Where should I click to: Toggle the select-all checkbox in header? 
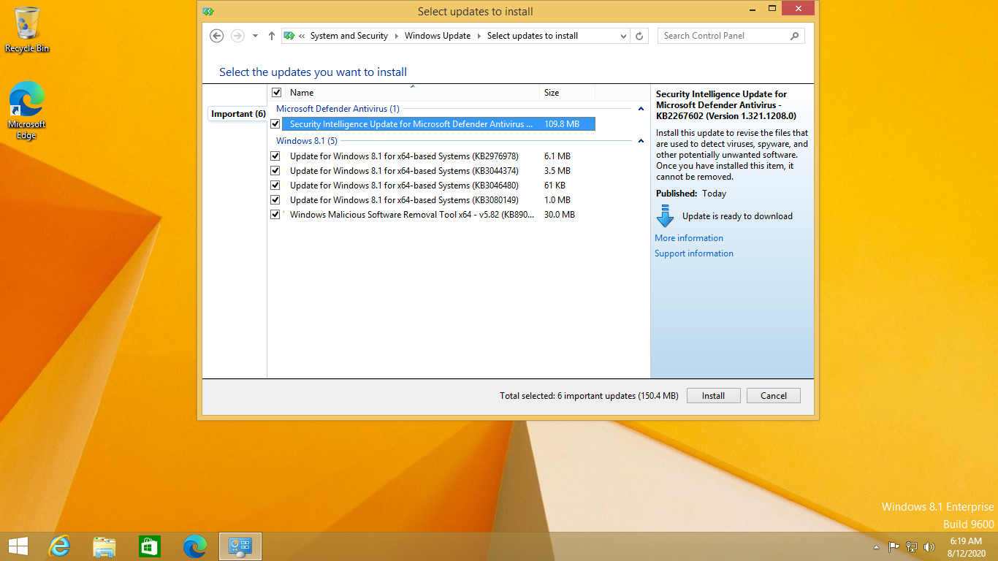coord(276,93)
